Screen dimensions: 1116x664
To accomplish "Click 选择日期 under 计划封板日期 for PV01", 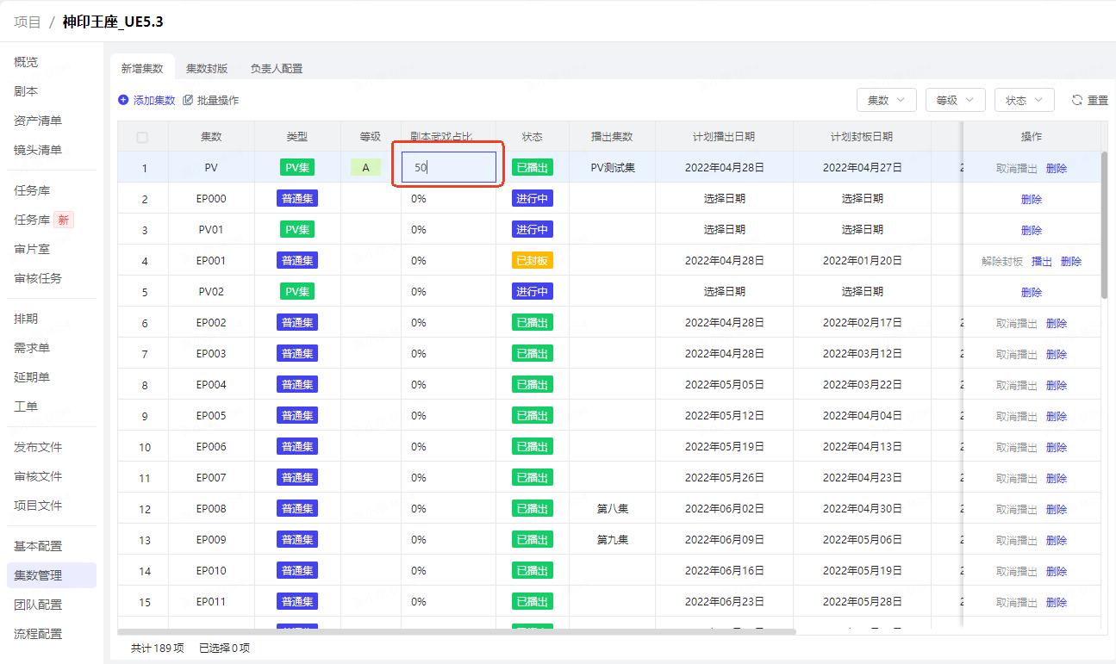I will point(863,230).
